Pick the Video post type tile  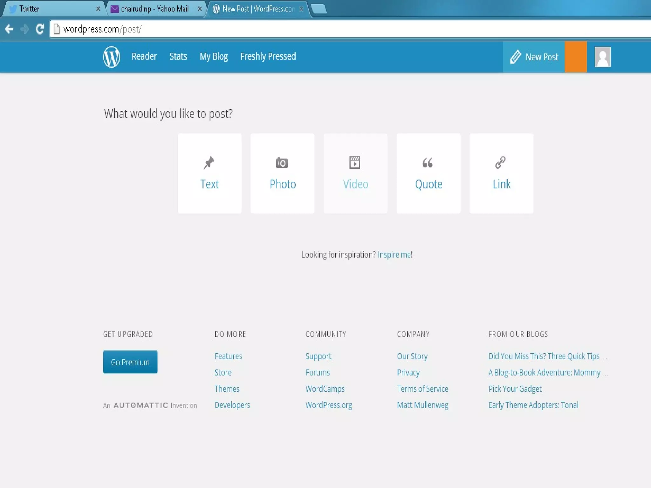click(x=355, y=173)
